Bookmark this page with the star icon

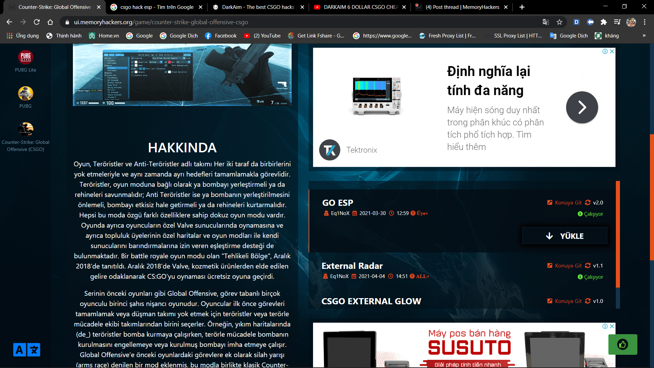559,22
